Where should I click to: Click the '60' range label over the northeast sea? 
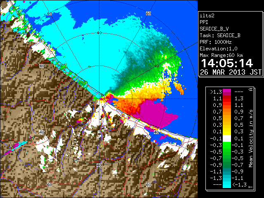point(148,14)
